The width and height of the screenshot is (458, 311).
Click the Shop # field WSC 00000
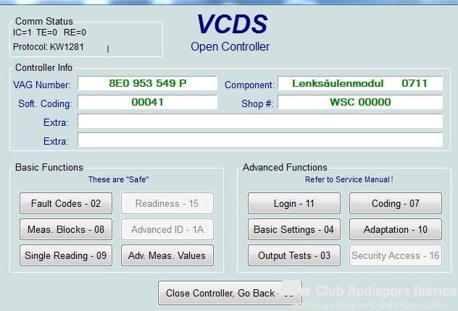coord(360,102)
